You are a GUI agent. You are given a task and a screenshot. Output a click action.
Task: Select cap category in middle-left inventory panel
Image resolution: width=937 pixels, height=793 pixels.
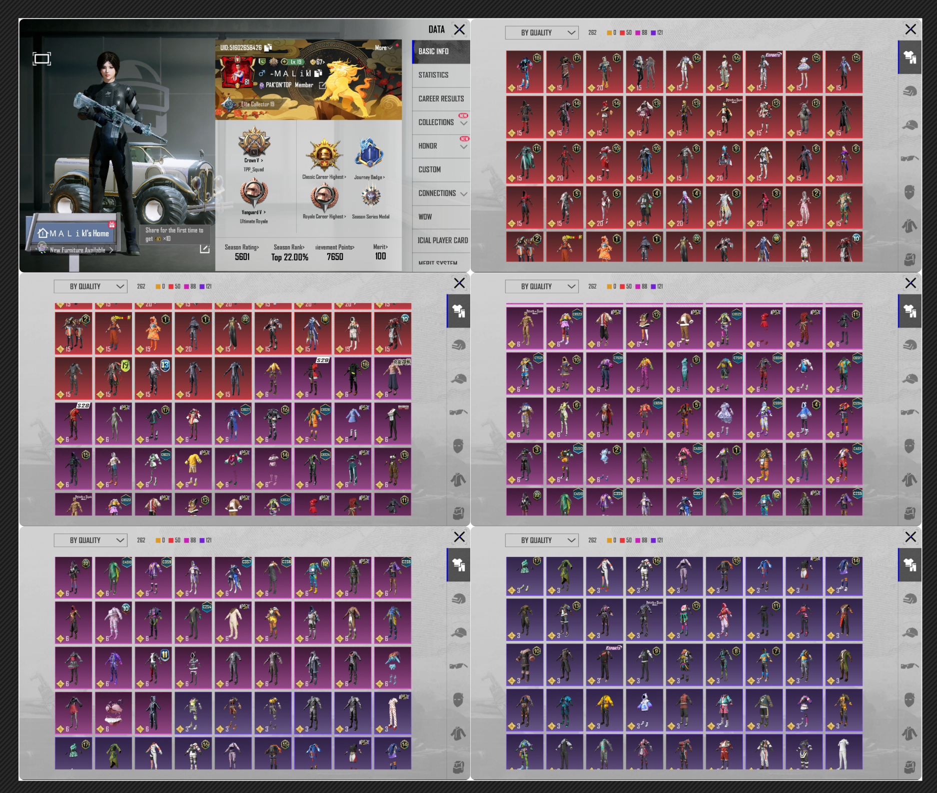[458, 378]
